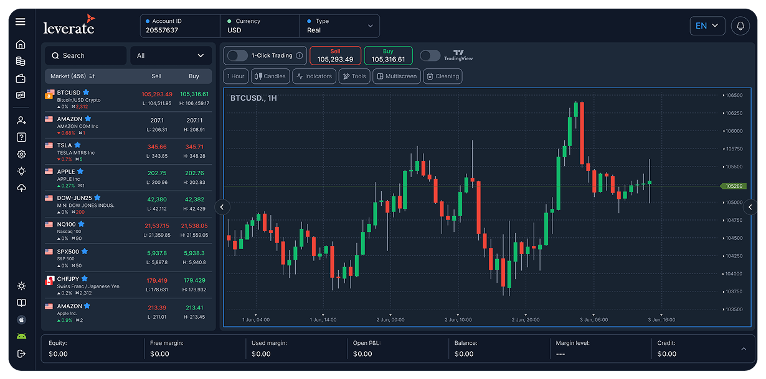Open the book guide icon
This screenshot has width=766, height=379.
(x=21, y=303)
